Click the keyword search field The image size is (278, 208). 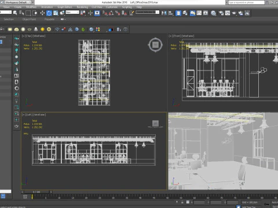click(x=246, y=2)
